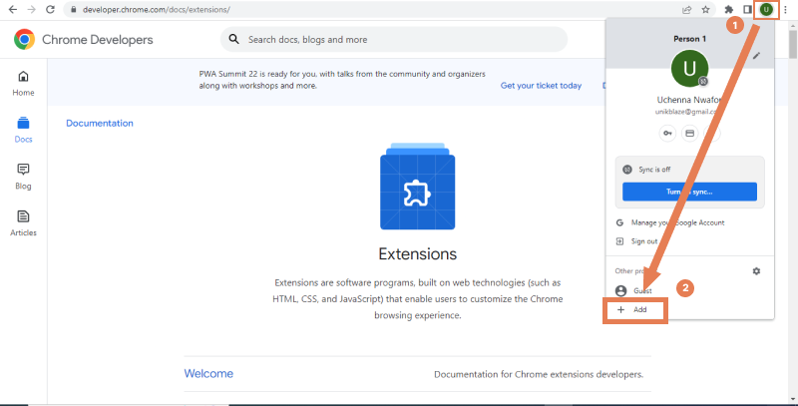
Task: Click the Sync is off status text
Action: tap(654, 170)
